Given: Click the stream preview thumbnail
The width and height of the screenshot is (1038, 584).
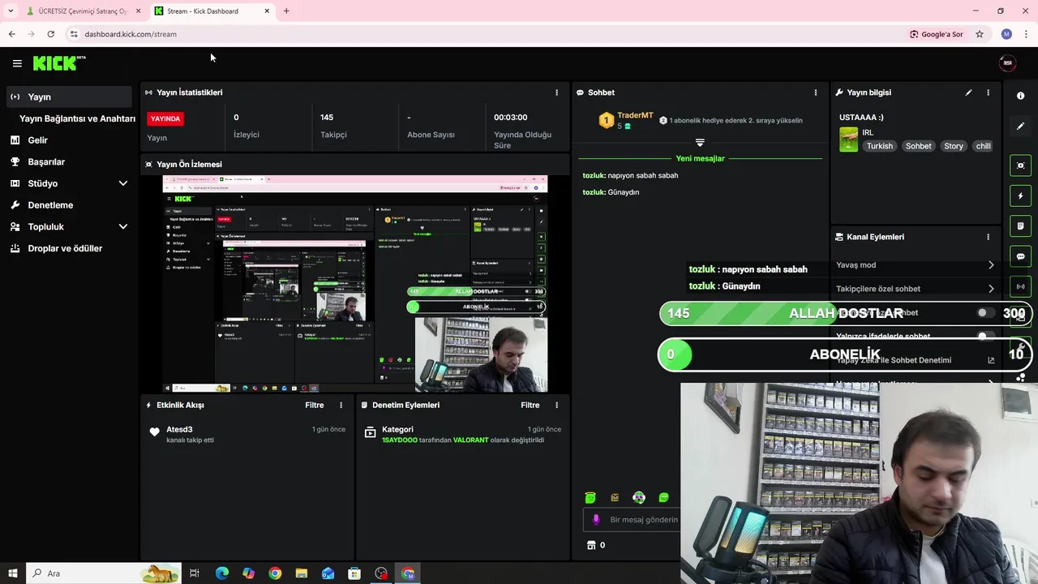Looking at the screenshot, I should click(x=355, y=284).
